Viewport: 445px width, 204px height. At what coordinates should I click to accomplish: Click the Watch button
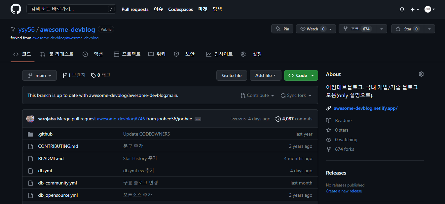click(x=316, y=29)
